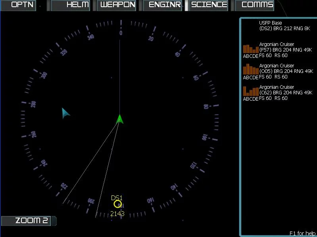317x237 pixels.
Task: Open the WEAPON console tab
Action: (x=117, y=5)
